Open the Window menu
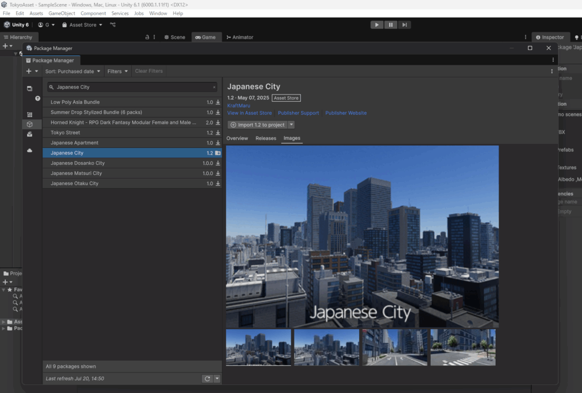This screenshot has height=393, width=582. click(x=158, y=14)
